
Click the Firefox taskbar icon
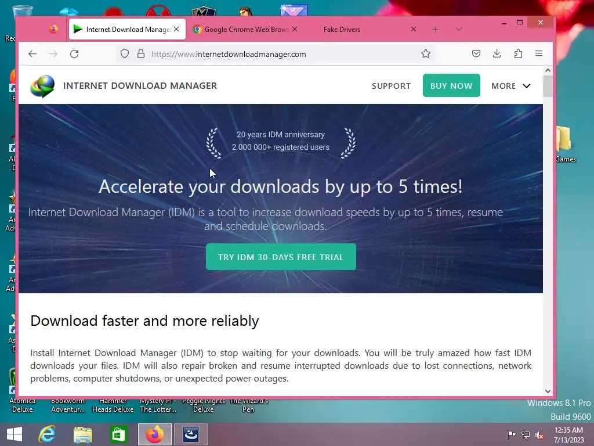tap(154, 434)
